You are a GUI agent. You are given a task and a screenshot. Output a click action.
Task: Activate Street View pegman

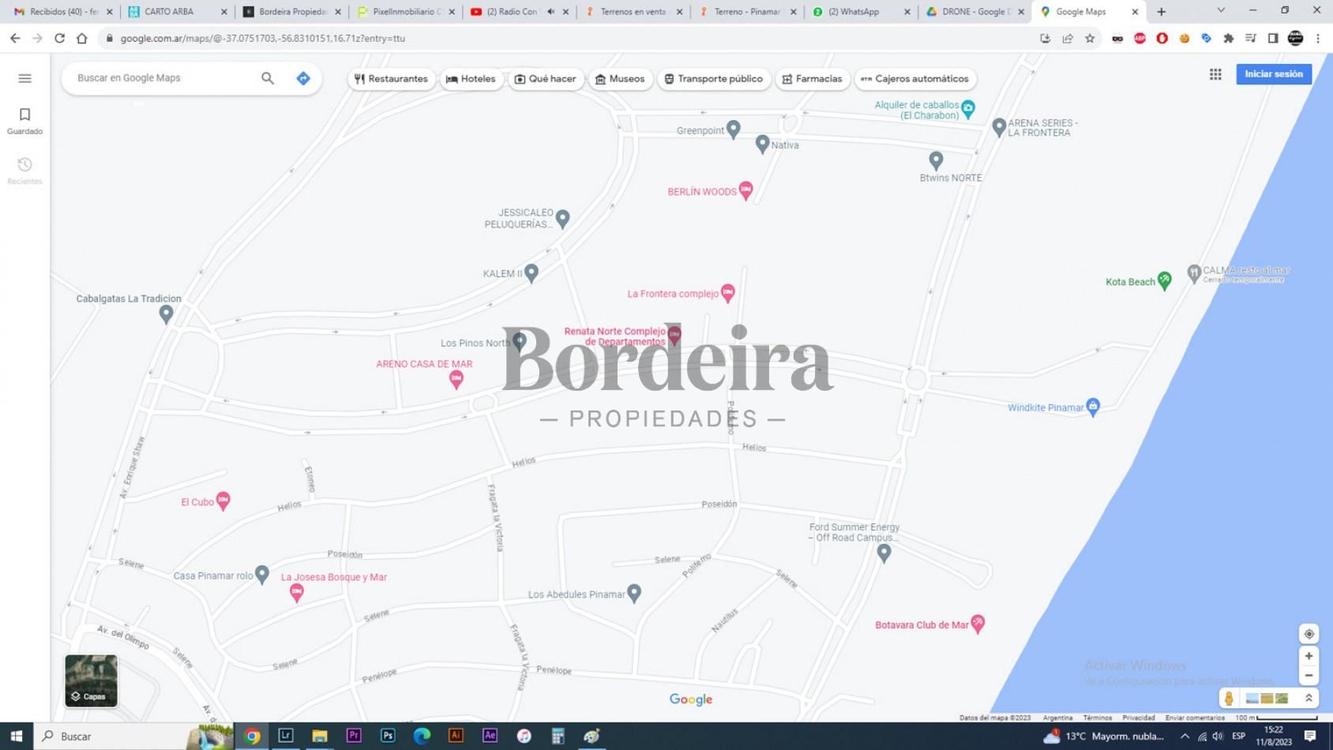(x=1229, y=699)
